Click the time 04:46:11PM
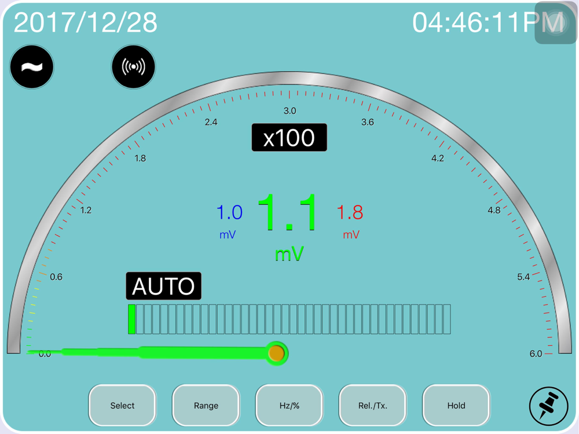The width and height of the screenshot is (579, 434). pyautogui.click(x=488, y=23)
